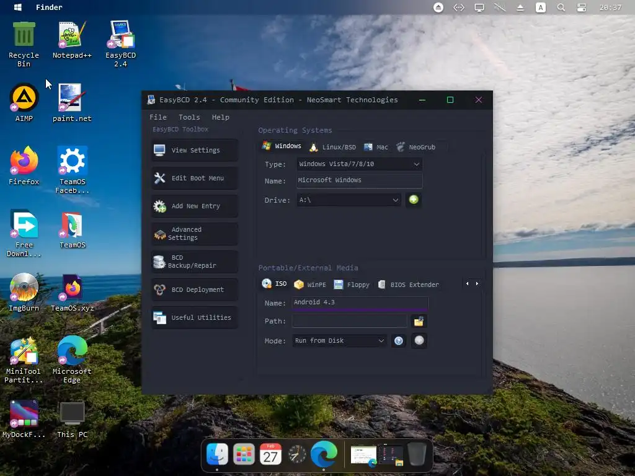This screenshot has height=476, width=635.
Task: Open the File menu in EasyBCD
Action: click(x=158, y=117)
